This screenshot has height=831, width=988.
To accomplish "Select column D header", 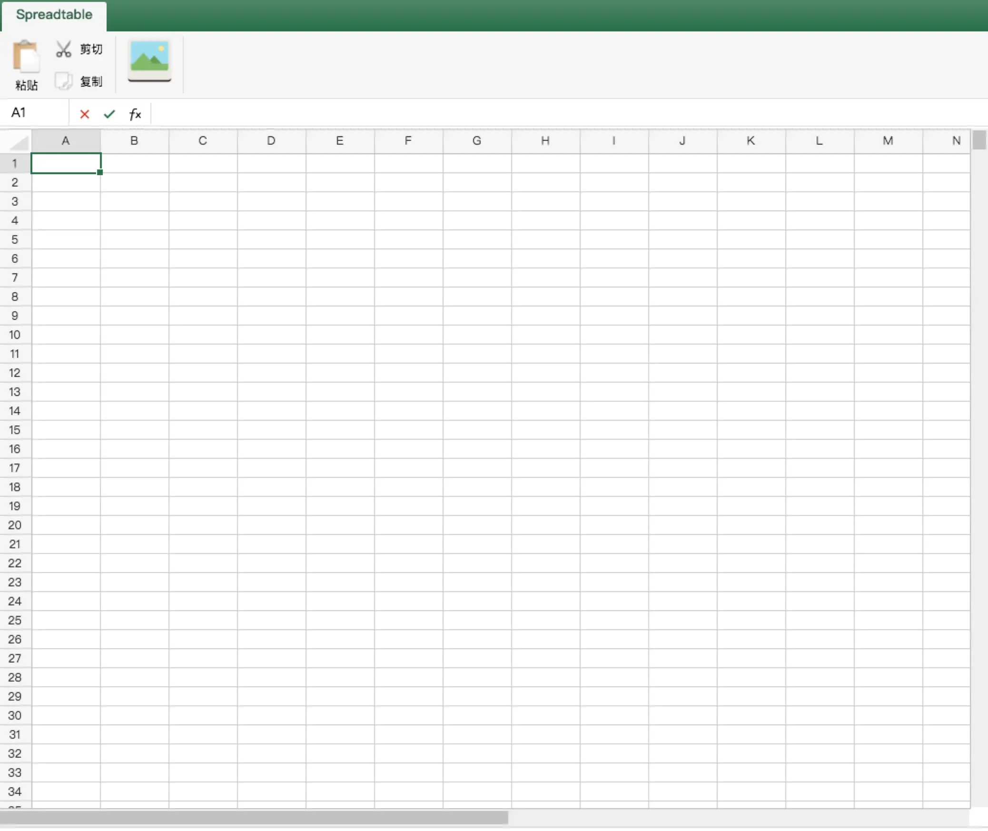I will pos(271,141).
